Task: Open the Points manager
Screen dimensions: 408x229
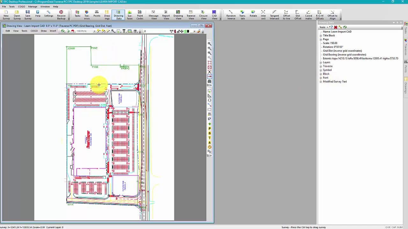Action: pos(97,14)
